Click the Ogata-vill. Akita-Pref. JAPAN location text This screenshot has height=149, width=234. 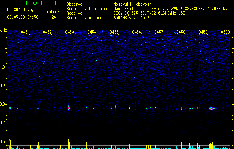(x=146, y=9)
